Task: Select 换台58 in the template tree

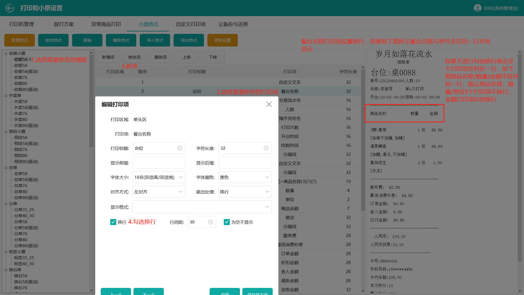Action: tap(21, 276)
